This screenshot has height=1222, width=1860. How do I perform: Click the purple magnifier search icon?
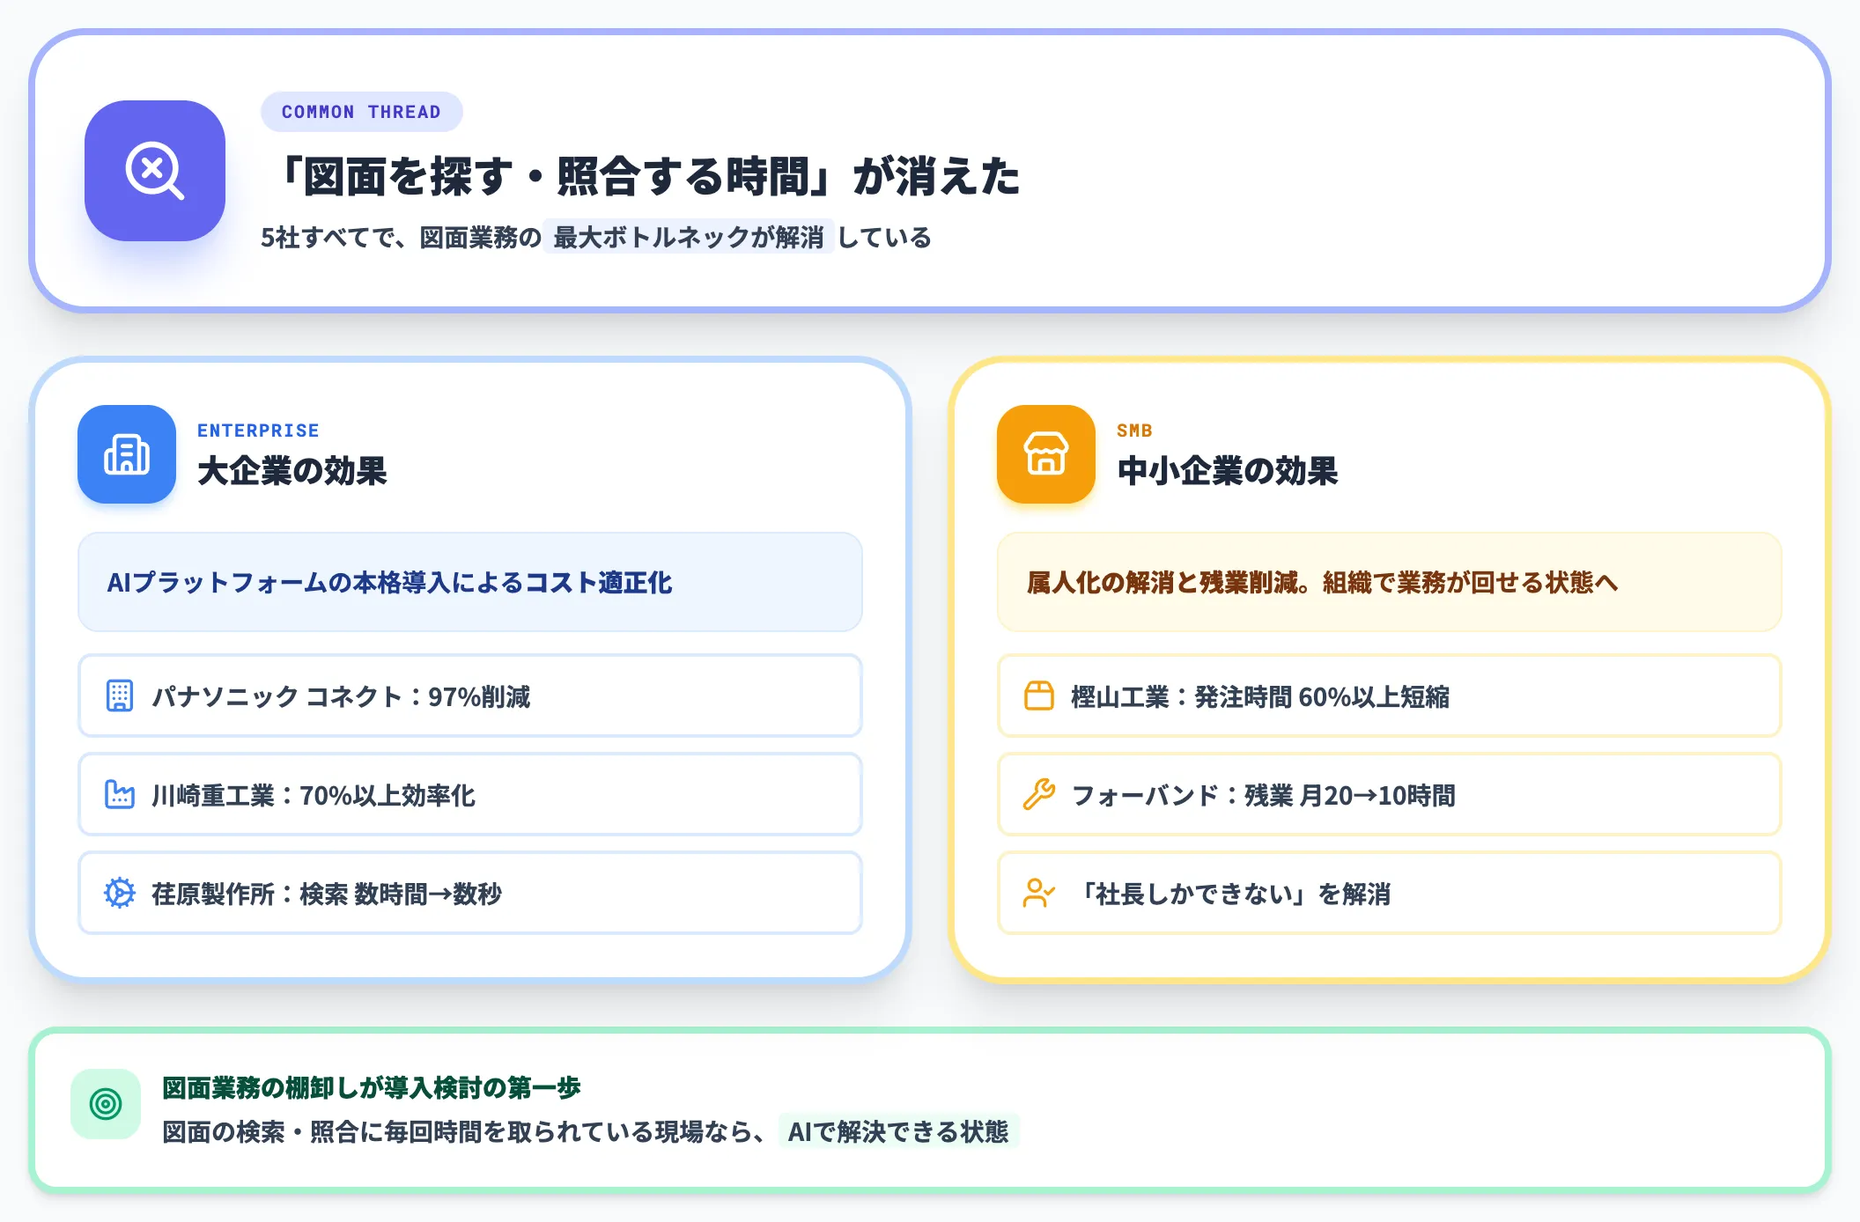[155, 171]
